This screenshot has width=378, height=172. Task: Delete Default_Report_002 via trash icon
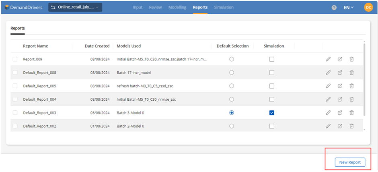351,126
